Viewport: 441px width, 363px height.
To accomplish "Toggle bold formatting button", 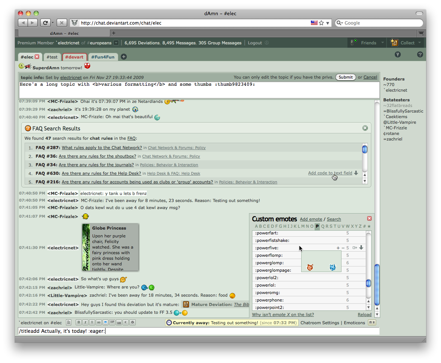I will pyautogui.click(x=79, y=322).
